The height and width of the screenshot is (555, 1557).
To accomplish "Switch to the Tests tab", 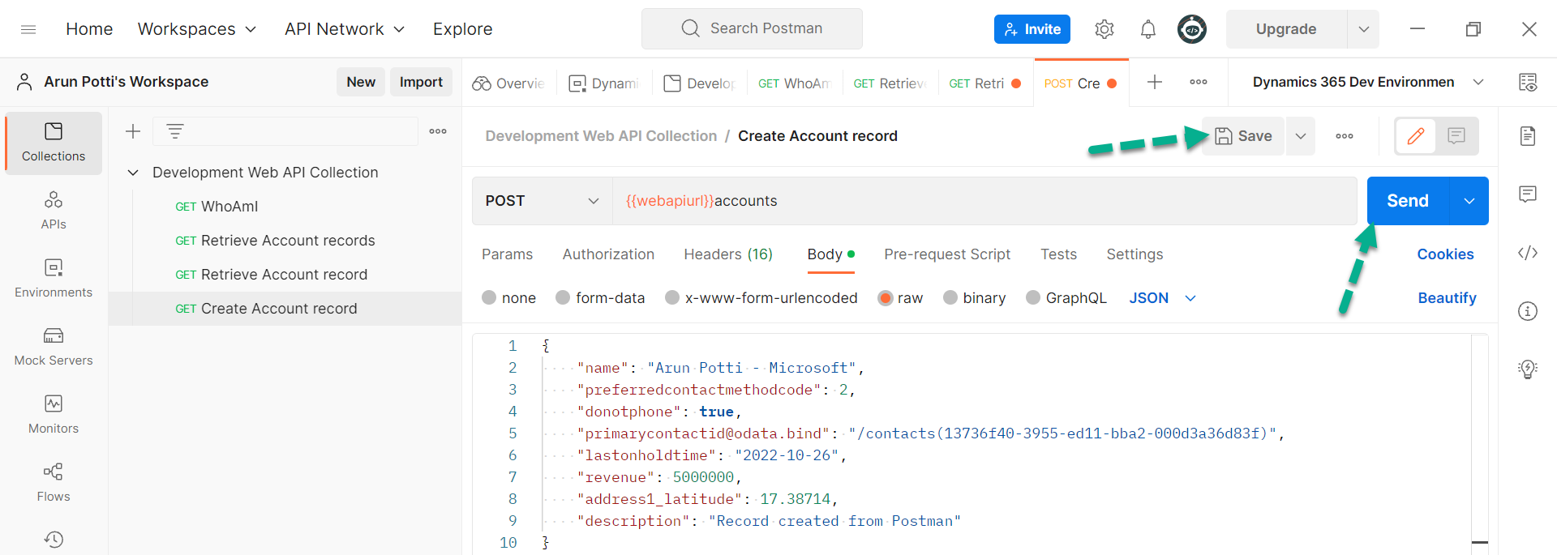I will pos(1058,254).
